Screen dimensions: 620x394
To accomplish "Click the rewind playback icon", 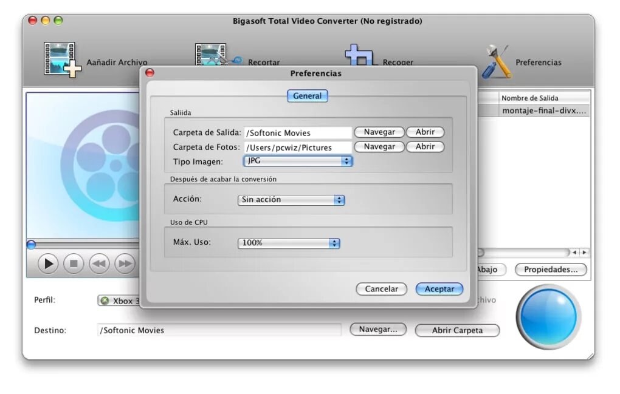I will pos(98,263).
